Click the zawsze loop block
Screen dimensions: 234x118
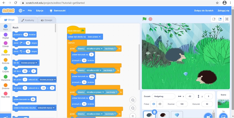point(71,43)
